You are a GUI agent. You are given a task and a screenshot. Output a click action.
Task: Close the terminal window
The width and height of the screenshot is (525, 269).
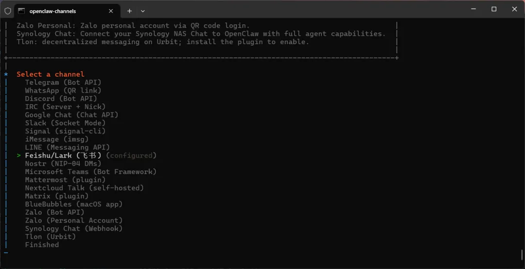(x=514, y=9)
